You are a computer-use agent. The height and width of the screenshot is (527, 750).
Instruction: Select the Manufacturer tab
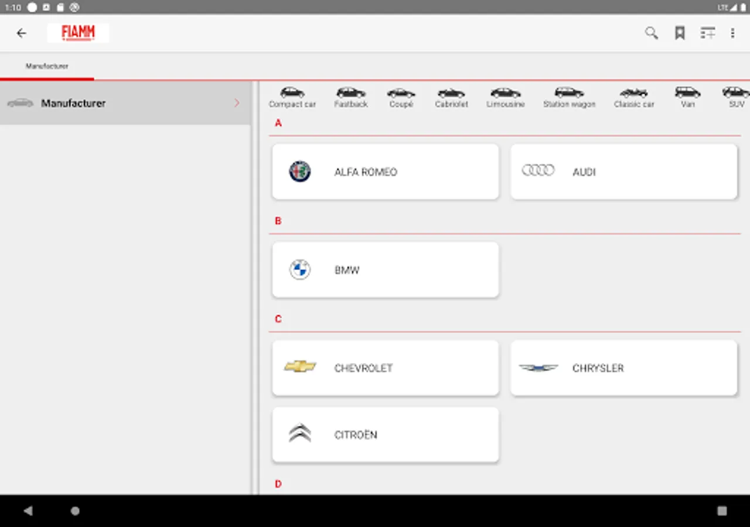(x=47, y=66)
